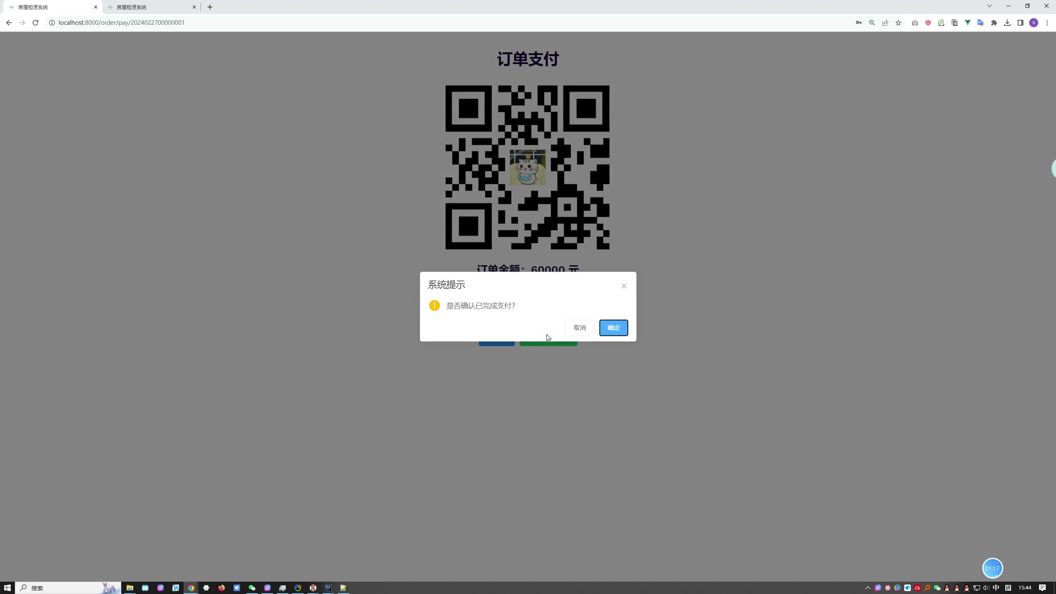View site information for localhost
Screen dimensions: 1056x594
pos(52,23)
